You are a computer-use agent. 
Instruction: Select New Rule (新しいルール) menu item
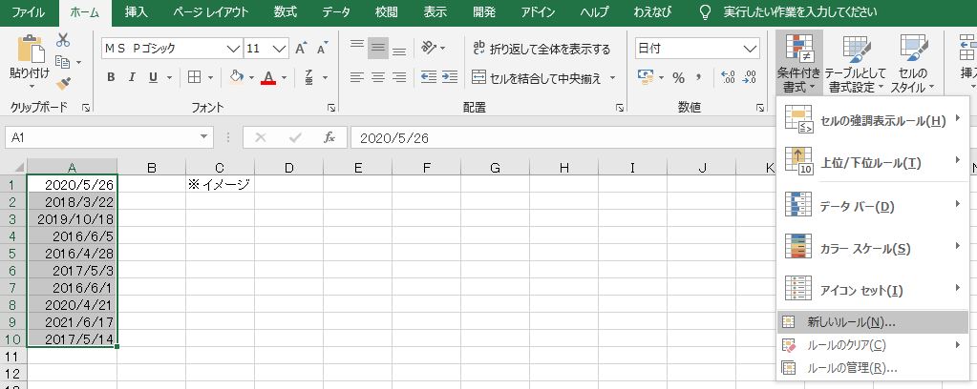click(873, 322)
